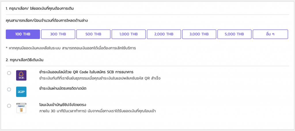Image resolution: width=295 pixels, height=131 pixels.
Task: Select the 100 THB top-up amount
Action: [23, 34]
